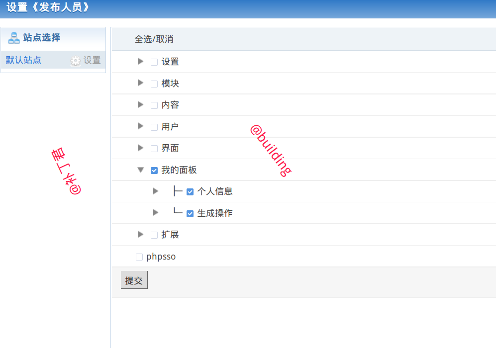
Task: Uncheck the 个人信息 checkbox
Action: 190,191
